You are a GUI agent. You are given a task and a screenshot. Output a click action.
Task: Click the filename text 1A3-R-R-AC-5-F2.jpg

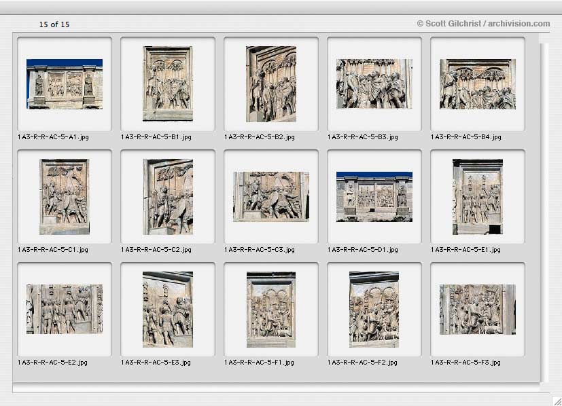click(x=362, y=363)
